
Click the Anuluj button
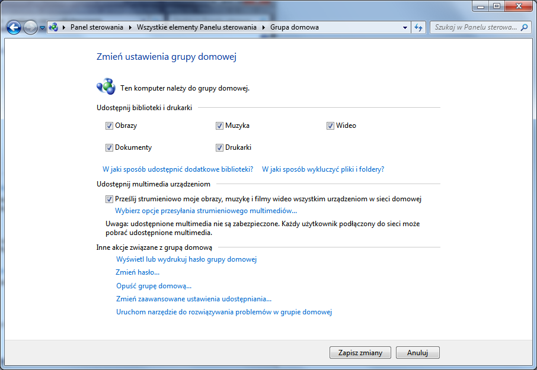pos(417,353)
